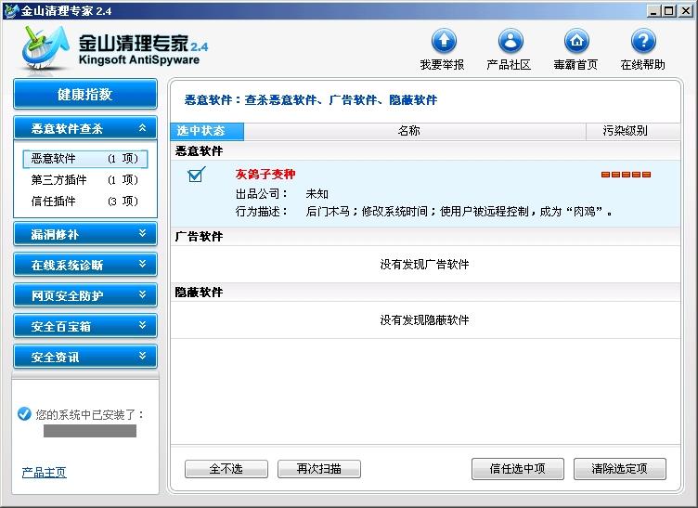The image size is (698, 508).
Task: Open the 毒霸首页 home icon
Action: click(577, 41)
